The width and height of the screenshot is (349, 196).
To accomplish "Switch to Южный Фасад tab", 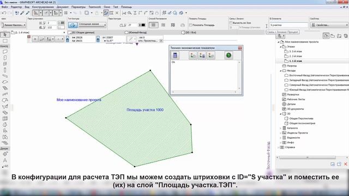I will pos(136,33).
